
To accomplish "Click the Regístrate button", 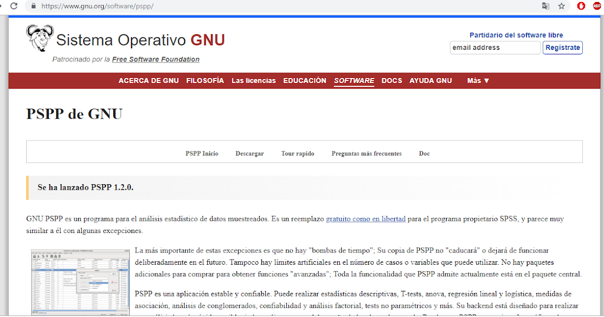I will pyautogui.click(x=562, y=47).
